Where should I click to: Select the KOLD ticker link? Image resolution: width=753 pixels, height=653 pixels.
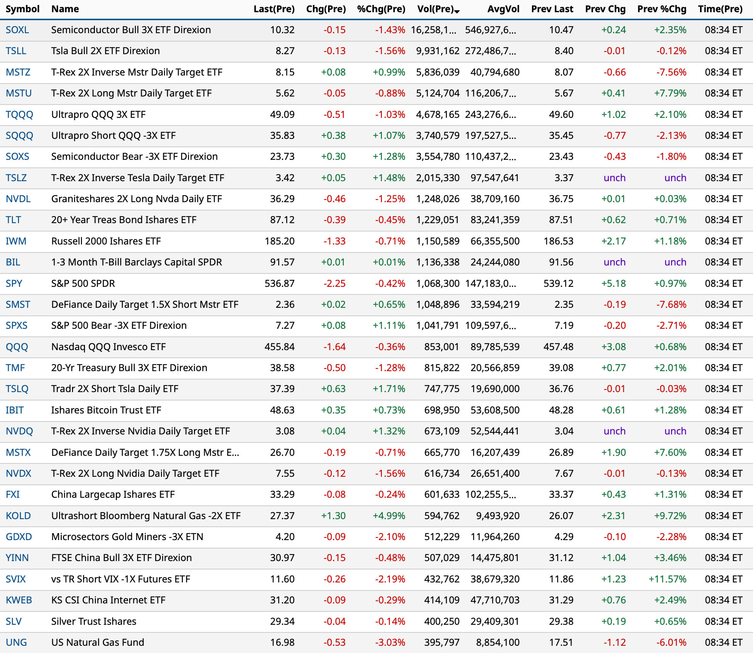[x=18, y=516]
